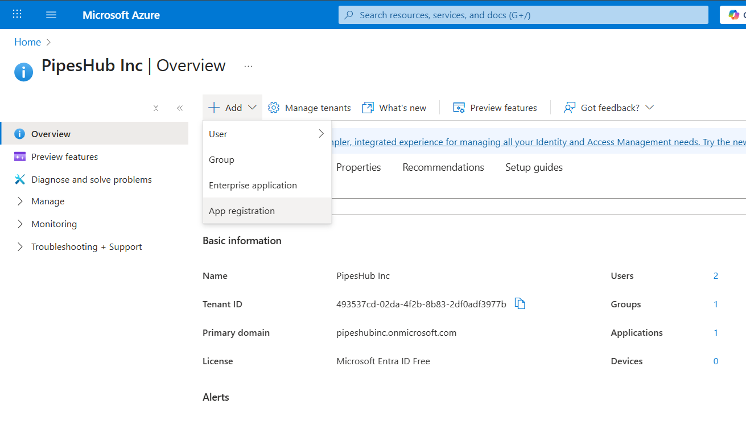Open Copilot in the top bar
The height and width of the screenshot is (428, 746).
733,14
